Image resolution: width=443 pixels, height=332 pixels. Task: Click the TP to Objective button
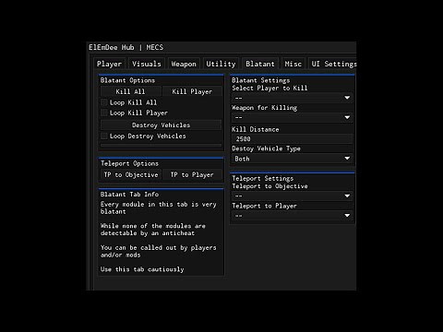pos(131,174)
